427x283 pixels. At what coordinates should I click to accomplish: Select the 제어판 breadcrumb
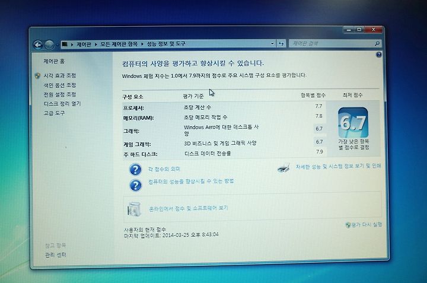(x=84, y=44)
